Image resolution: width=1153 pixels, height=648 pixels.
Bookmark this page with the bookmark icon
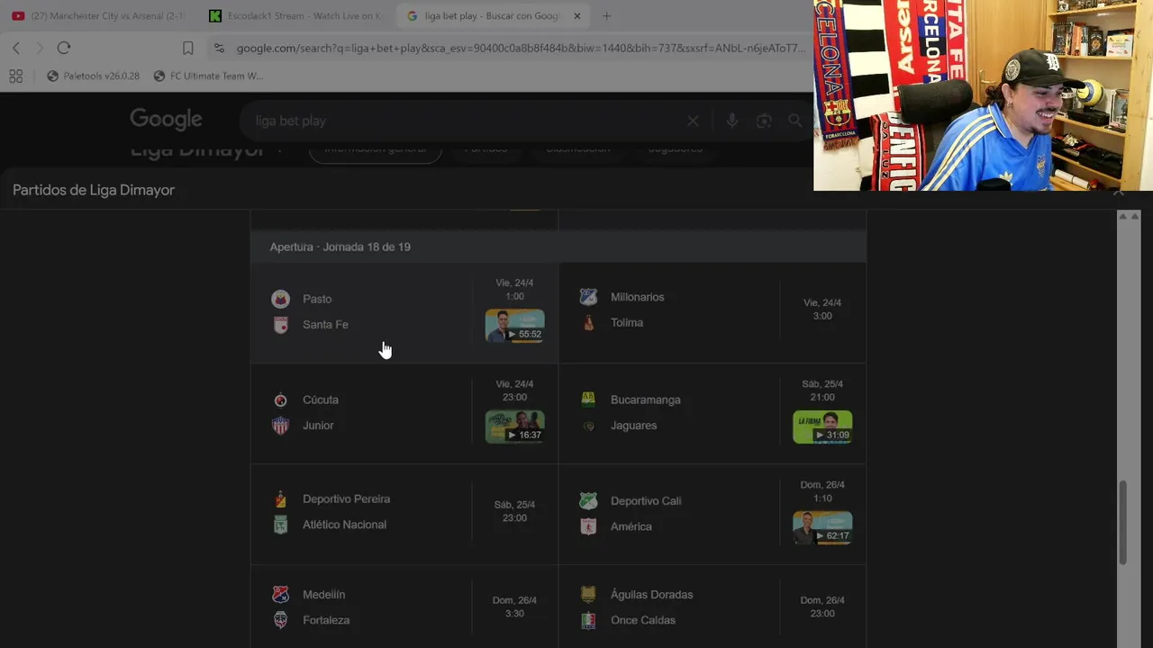click(x=188, y=48)
